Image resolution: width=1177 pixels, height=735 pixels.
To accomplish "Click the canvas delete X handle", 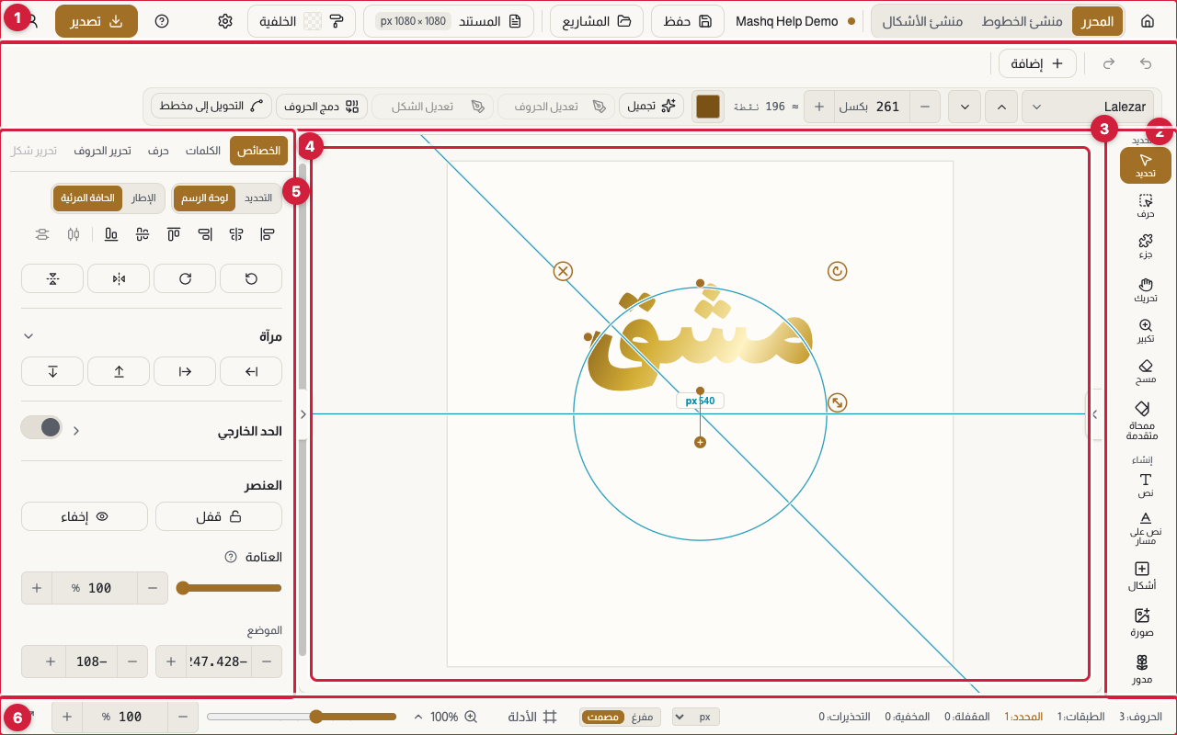I will pos(563,271).
